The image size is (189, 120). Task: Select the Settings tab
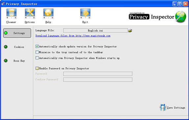pyautogui.click(x=17, y=33)
